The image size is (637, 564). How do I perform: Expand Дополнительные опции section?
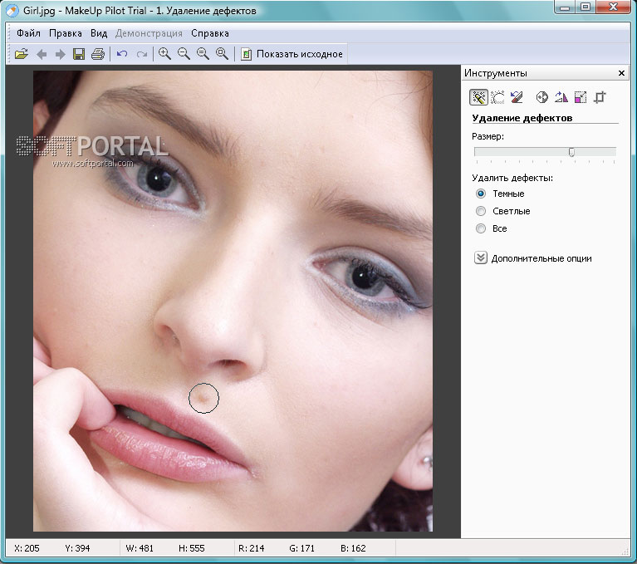tap(481, 258)
